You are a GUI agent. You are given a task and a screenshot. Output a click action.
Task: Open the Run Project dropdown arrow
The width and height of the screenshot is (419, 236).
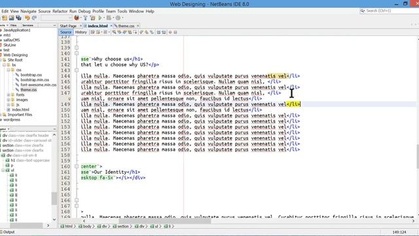103,18
